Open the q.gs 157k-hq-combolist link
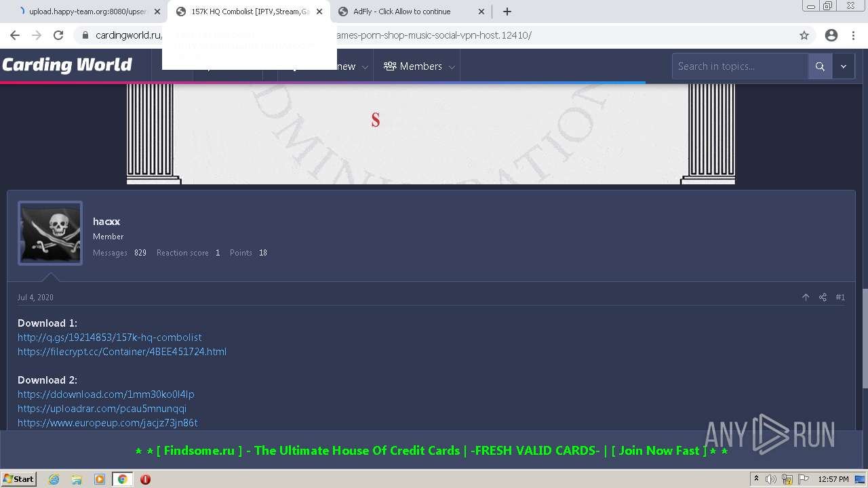868x488 pixels. tap(109, 337)
